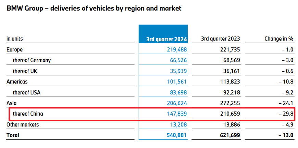Select the Other markets row label

pos(23,124)
